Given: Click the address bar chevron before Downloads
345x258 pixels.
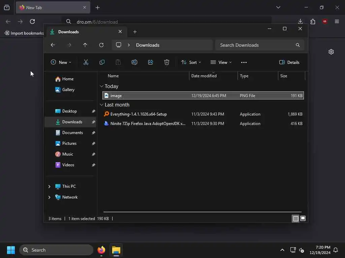Looking at the screenshot, I should pyautogui.click(x=129, y=45).
